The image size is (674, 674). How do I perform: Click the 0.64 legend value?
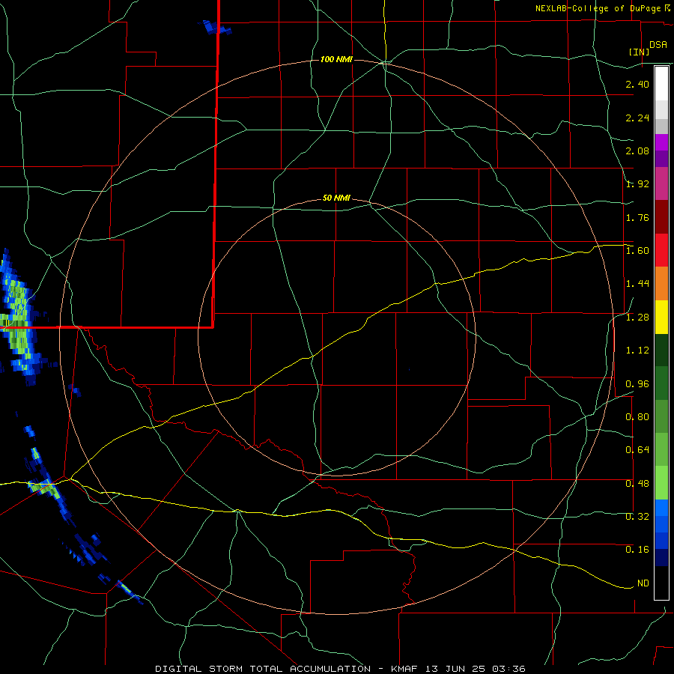pos(637,450)
